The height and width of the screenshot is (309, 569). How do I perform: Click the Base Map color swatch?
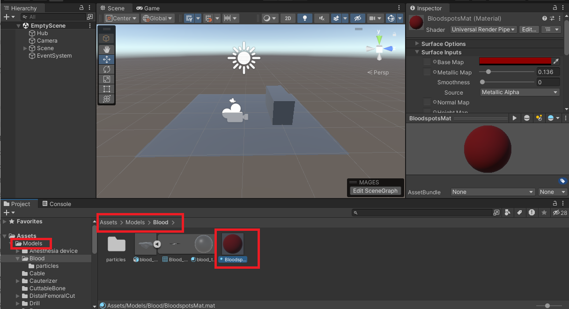point(515,61)
